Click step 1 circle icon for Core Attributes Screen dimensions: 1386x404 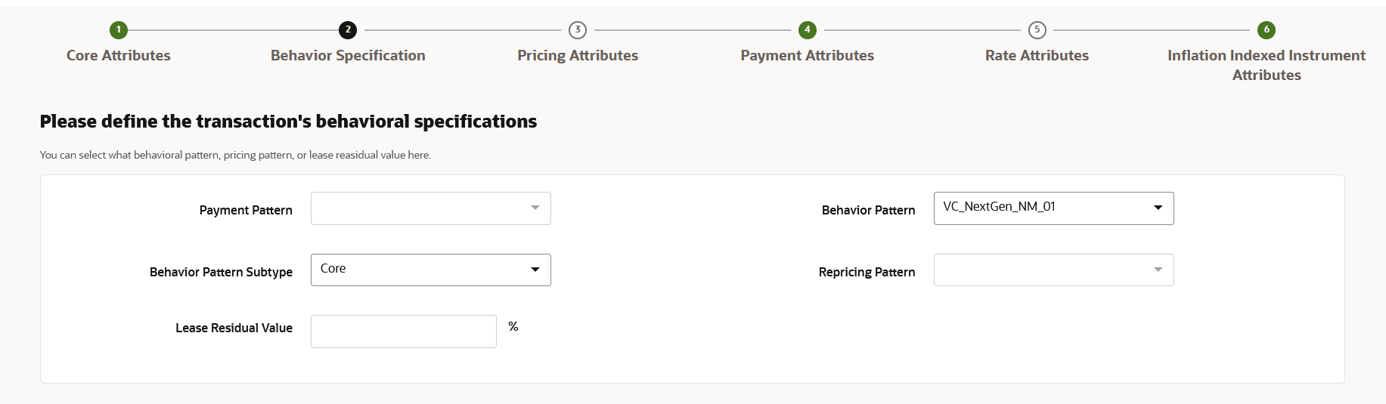point(119,30)
